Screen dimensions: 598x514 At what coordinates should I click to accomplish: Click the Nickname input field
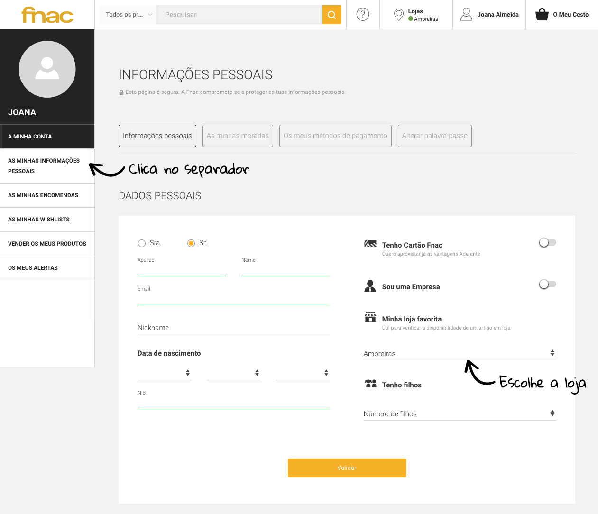(x=234, y=328)
